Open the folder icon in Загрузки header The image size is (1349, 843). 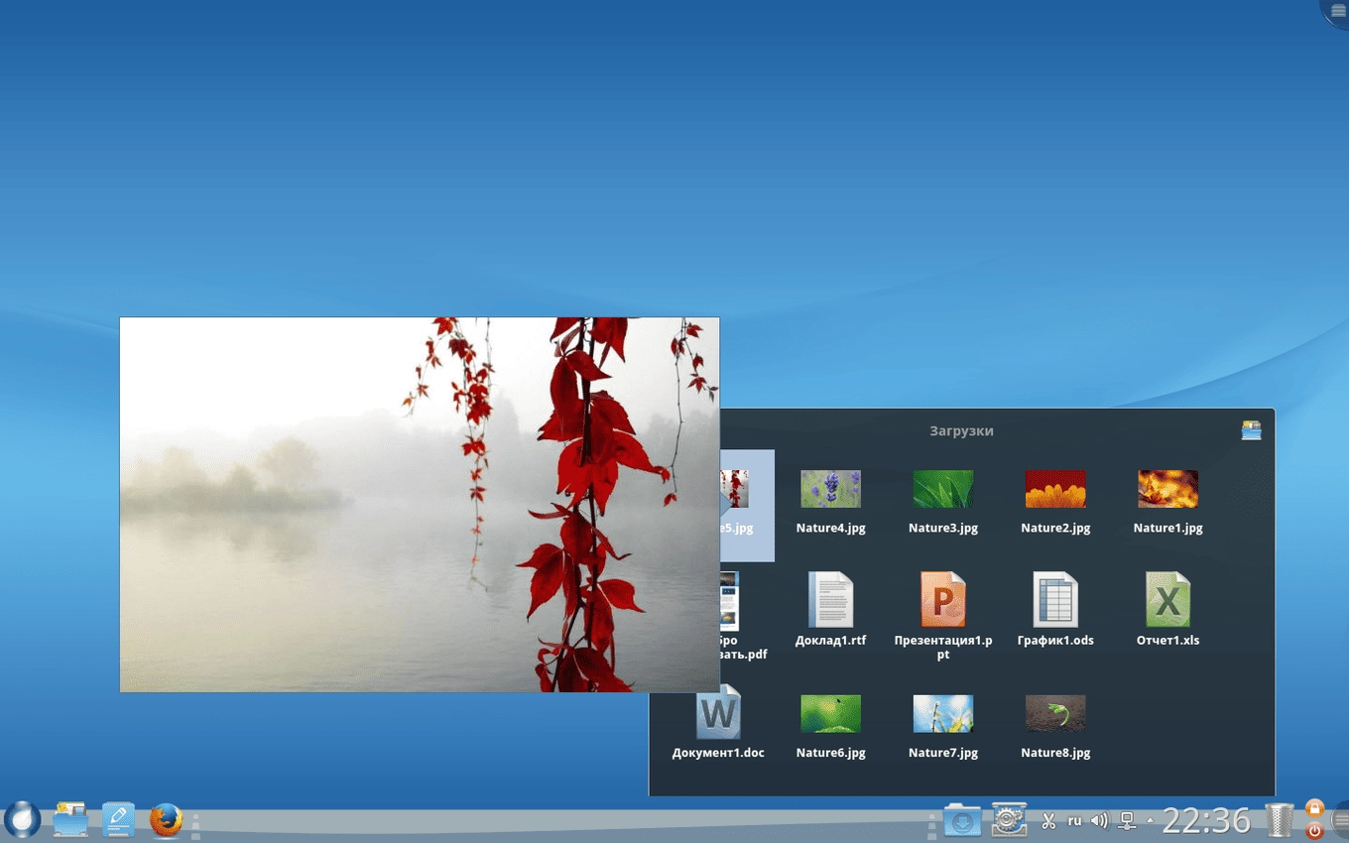coord(1251,429)
